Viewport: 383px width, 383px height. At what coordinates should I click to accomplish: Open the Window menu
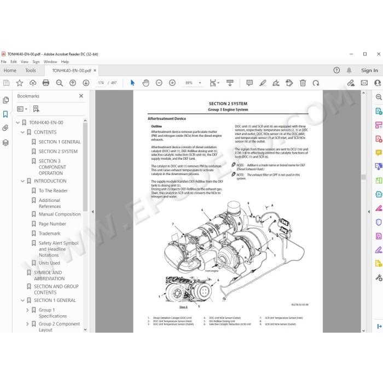(50, 62)
